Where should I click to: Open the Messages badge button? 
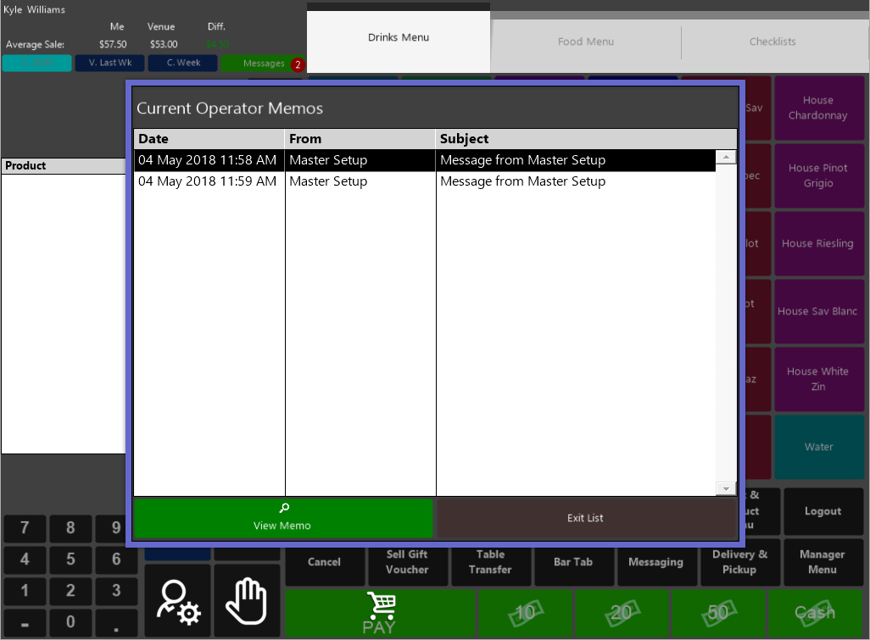tap(264, 64)
